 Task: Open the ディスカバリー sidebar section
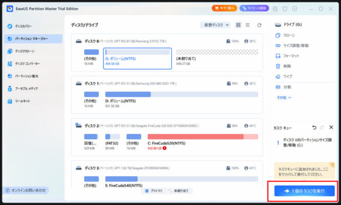19,26
